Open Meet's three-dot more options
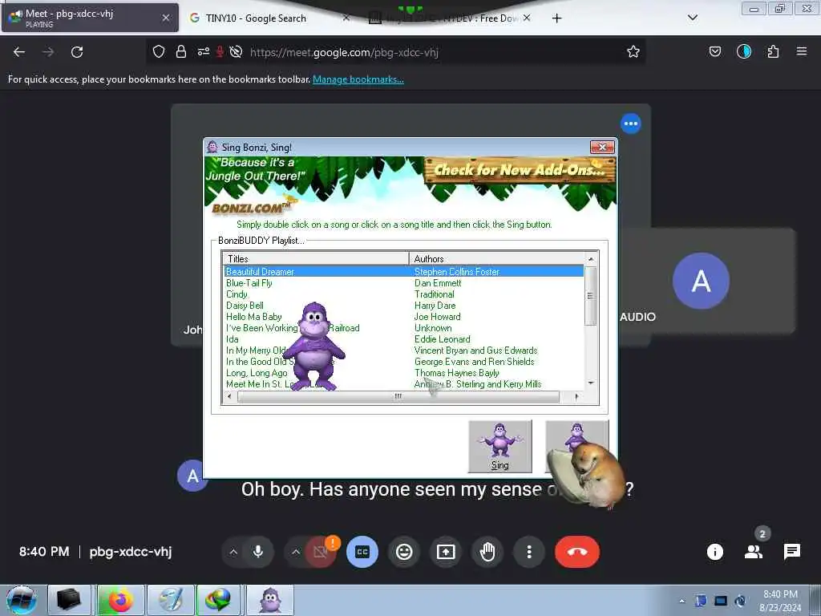The image size is (821, 616). (x=529, y=552)
